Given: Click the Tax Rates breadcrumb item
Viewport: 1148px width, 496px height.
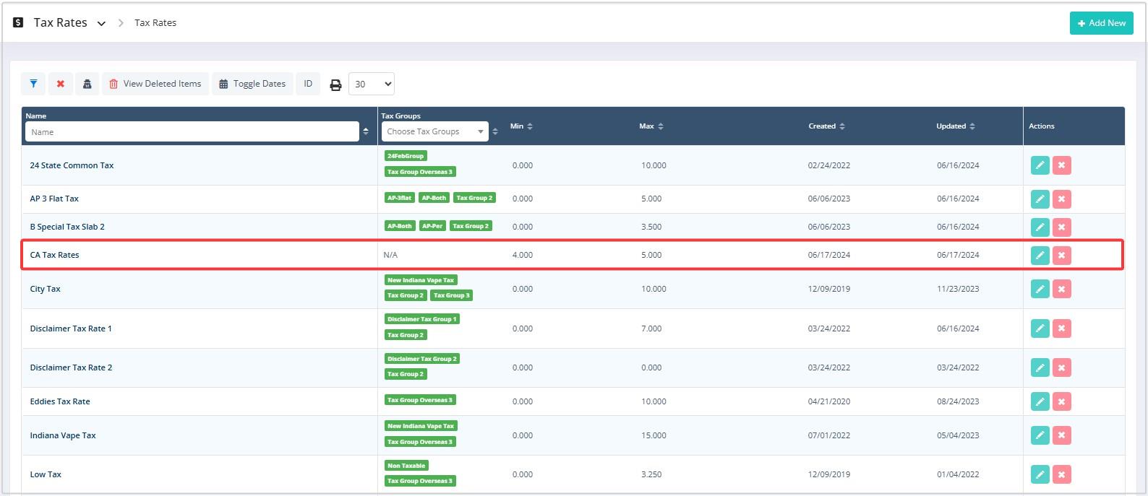Looking at the screenshot, I should (x=155, y=23).
